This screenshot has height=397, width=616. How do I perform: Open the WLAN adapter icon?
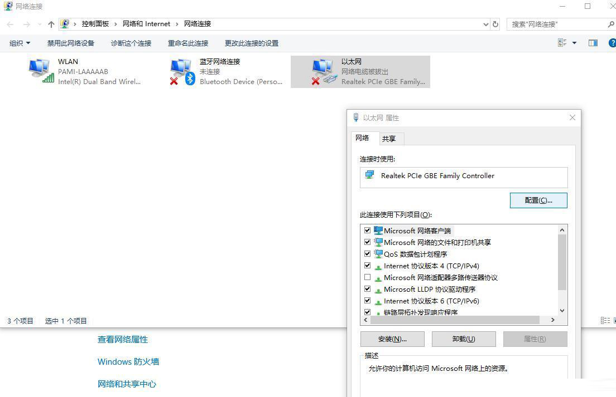(x=39, y=70)
